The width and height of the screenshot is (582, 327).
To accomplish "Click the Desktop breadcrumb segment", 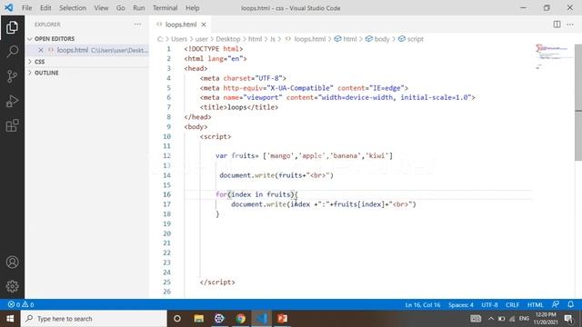I will click(x=228, y=39).
